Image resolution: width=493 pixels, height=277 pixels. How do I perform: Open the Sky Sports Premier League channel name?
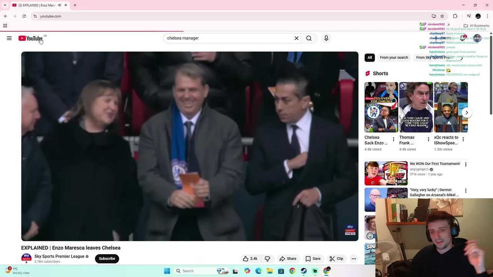[59, 256]
